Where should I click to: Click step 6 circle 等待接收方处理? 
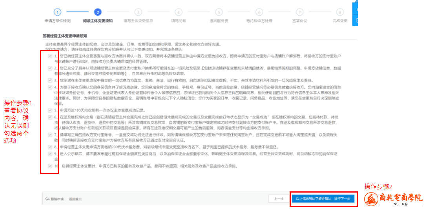pos(259,12)
